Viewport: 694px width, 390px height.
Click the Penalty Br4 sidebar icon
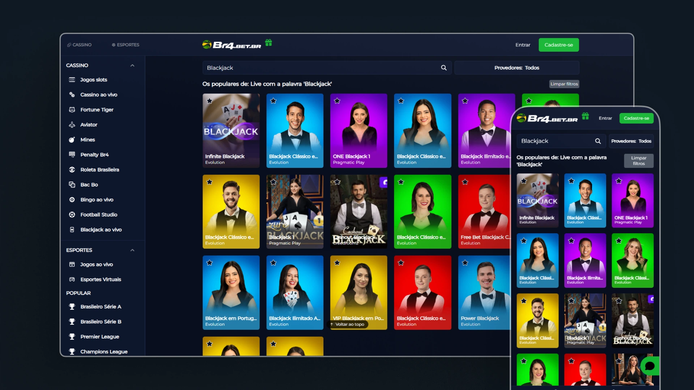tap(72, 155)
